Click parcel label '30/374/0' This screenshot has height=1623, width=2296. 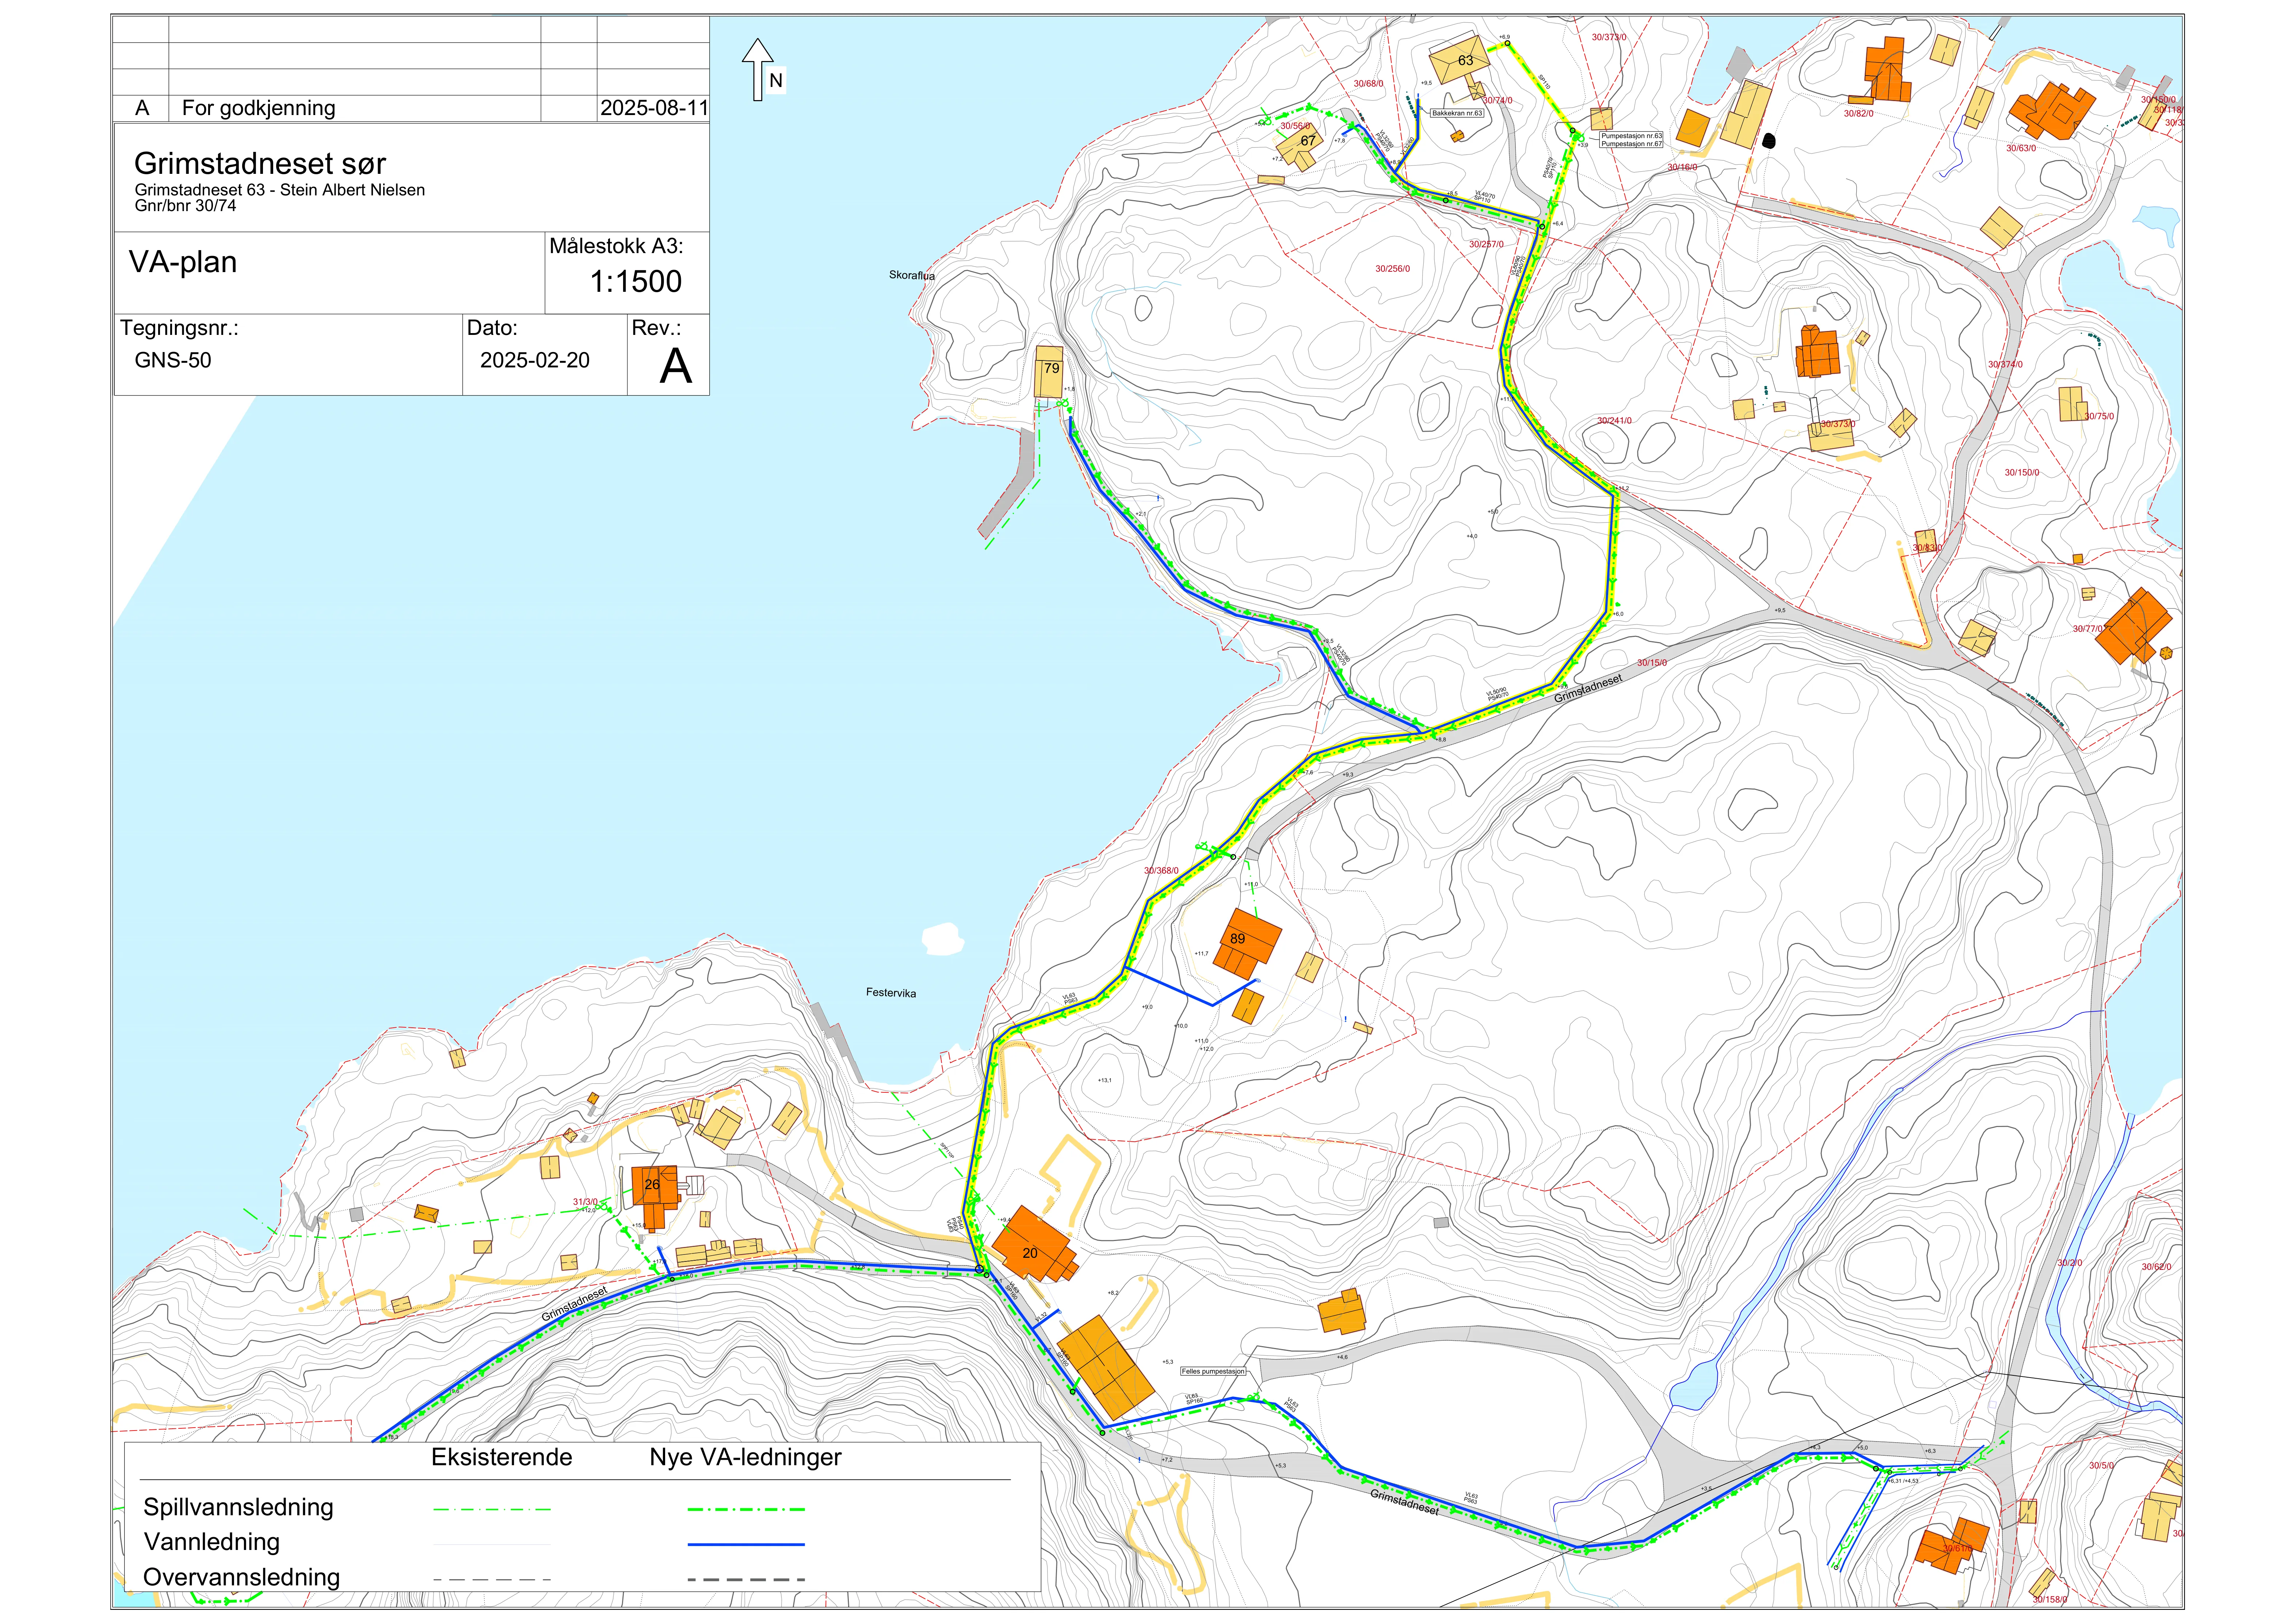coord(2005,365)
